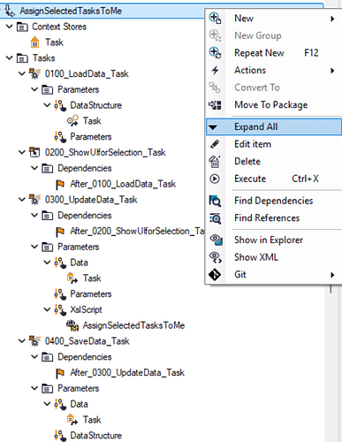Select Task under 0300 Data node
Screen dimensions: 342x442
tap(92, 278)
